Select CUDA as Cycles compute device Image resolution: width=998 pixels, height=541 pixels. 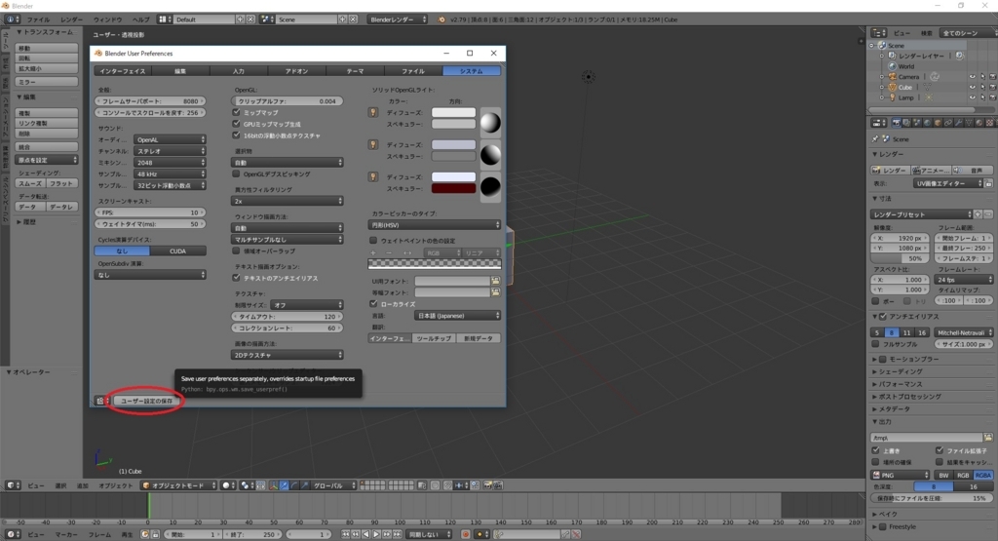pos(178,251)
